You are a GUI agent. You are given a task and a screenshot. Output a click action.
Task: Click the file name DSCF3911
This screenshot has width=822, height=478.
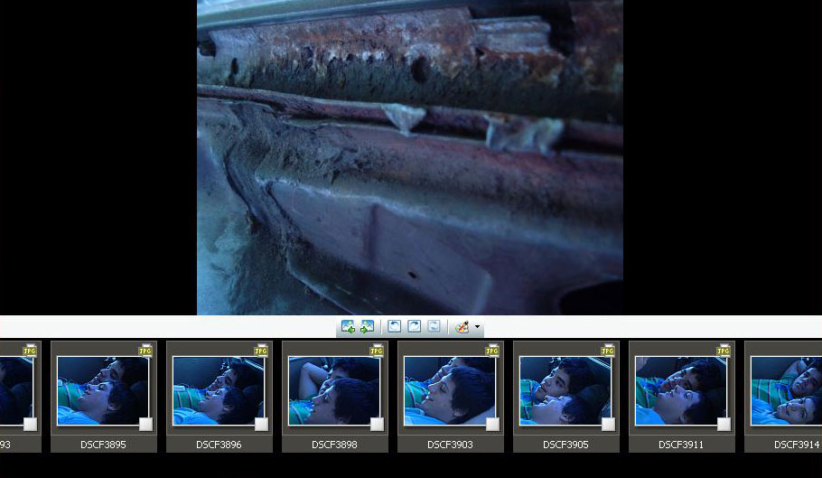click(681, 445)
